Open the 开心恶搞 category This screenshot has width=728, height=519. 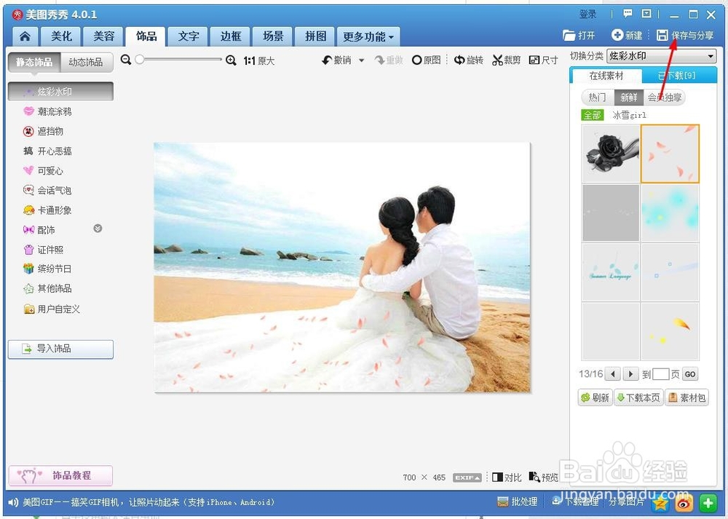coord(48,151)
